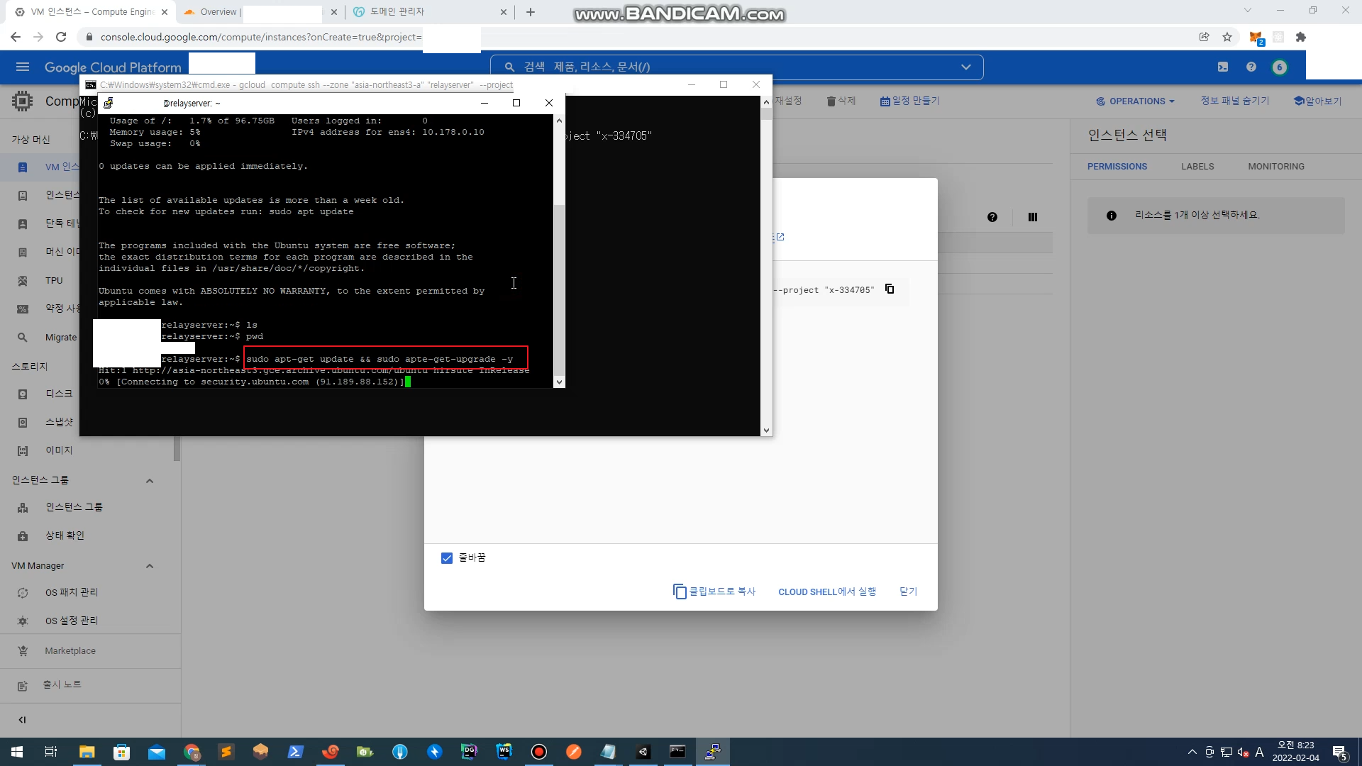Click the 닫기 close dialog button
Viewport: 1362px width, 766px height.
click(x=908, y=592)
